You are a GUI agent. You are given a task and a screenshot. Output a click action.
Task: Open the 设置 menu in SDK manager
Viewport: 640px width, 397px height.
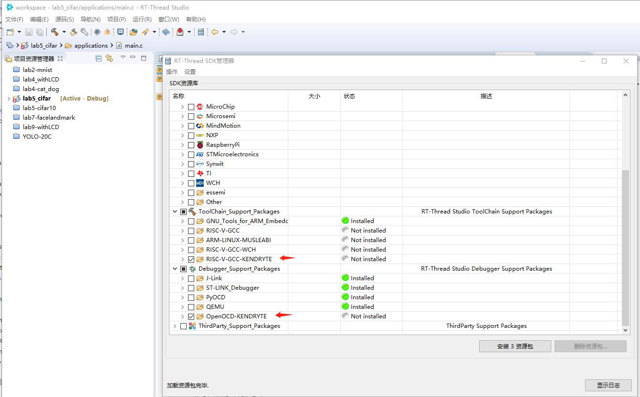[190, 72]
